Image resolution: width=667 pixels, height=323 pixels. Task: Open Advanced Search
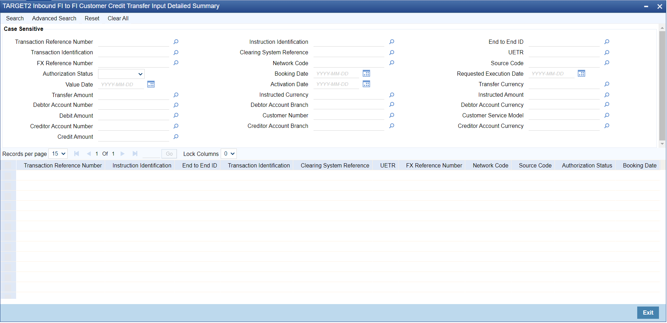click(x=54, y=19)
